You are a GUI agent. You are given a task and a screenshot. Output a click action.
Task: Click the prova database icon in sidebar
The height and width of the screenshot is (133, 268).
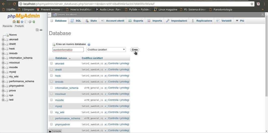[7, 91]
